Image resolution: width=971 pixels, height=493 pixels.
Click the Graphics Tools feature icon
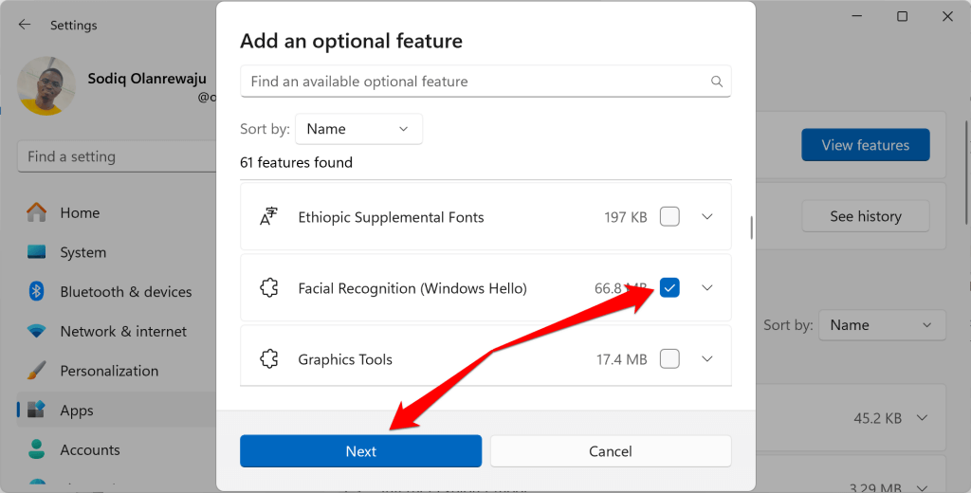269,359
